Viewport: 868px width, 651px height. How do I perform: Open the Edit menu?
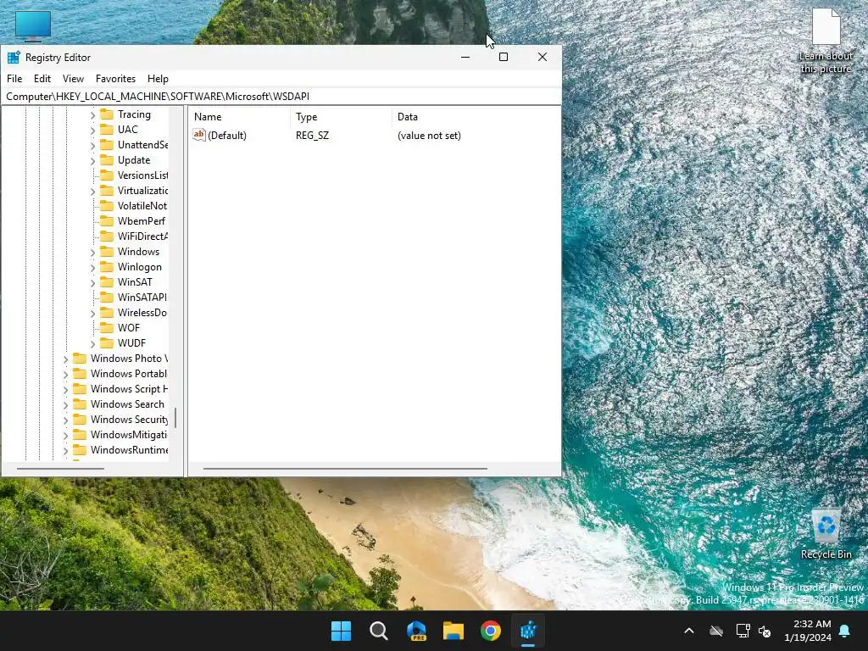click(x=42, y=79)
